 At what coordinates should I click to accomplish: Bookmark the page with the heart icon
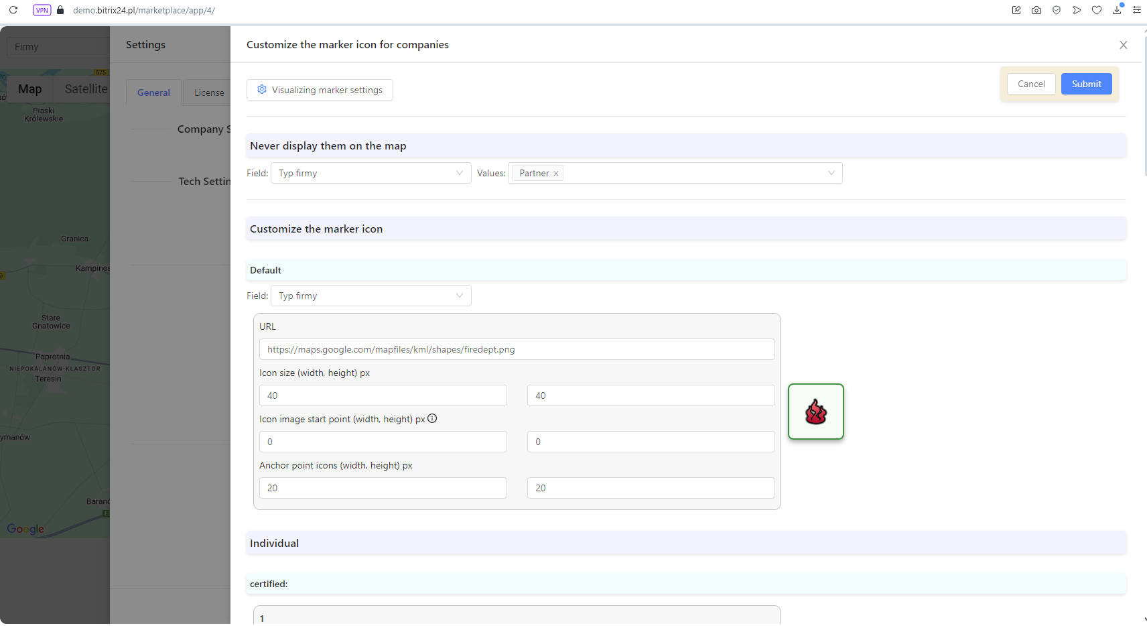[x=1097, y=10]
